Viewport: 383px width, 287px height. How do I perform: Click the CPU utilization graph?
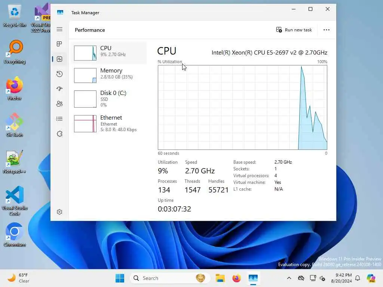(x=242, y=107)
